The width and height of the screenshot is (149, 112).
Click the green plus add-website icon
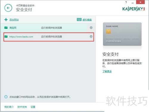pyautogui.click(x=6, y=20)
